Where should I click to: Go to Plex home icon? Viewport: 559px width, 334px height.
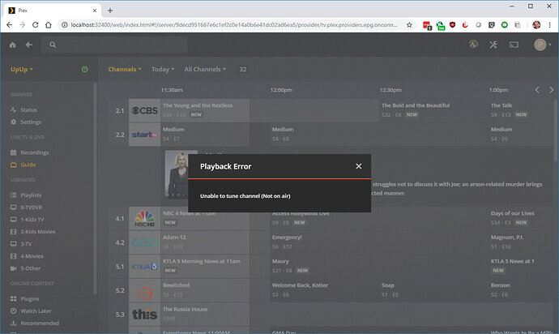pos(13,45)
